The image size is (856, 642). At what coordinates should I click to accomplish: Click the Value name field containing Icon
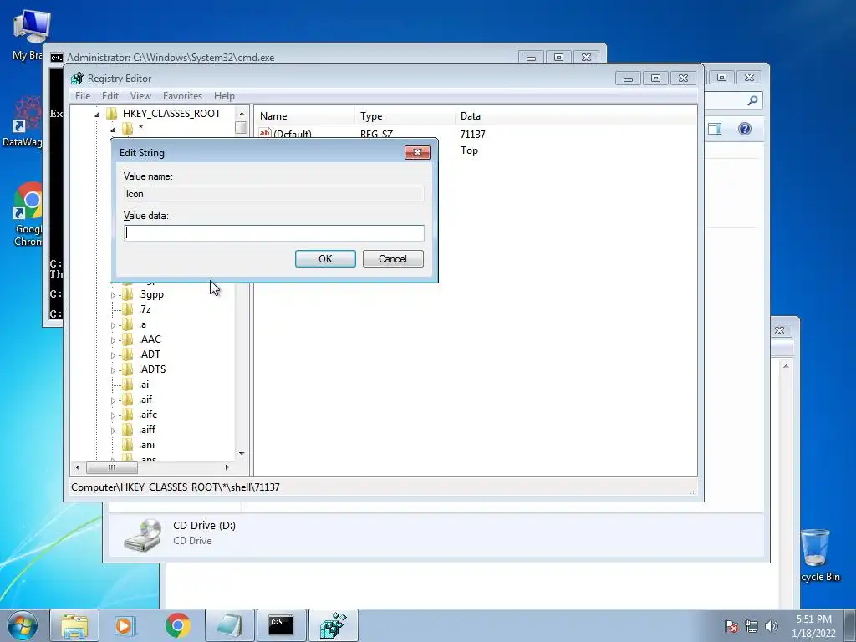pos(274,194)
